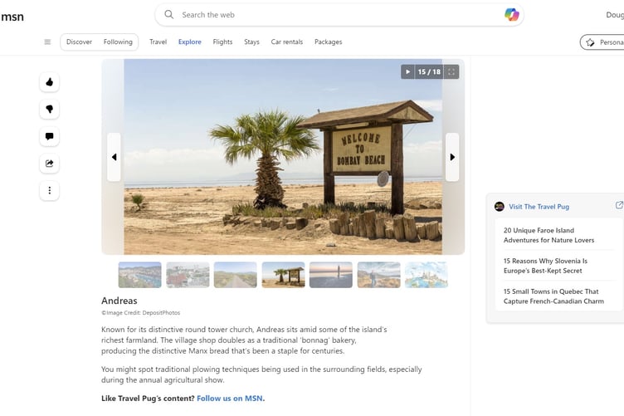Select the faded red building thumbnail
This screenshot has height=416, width=624.
[x=188, y=275]
